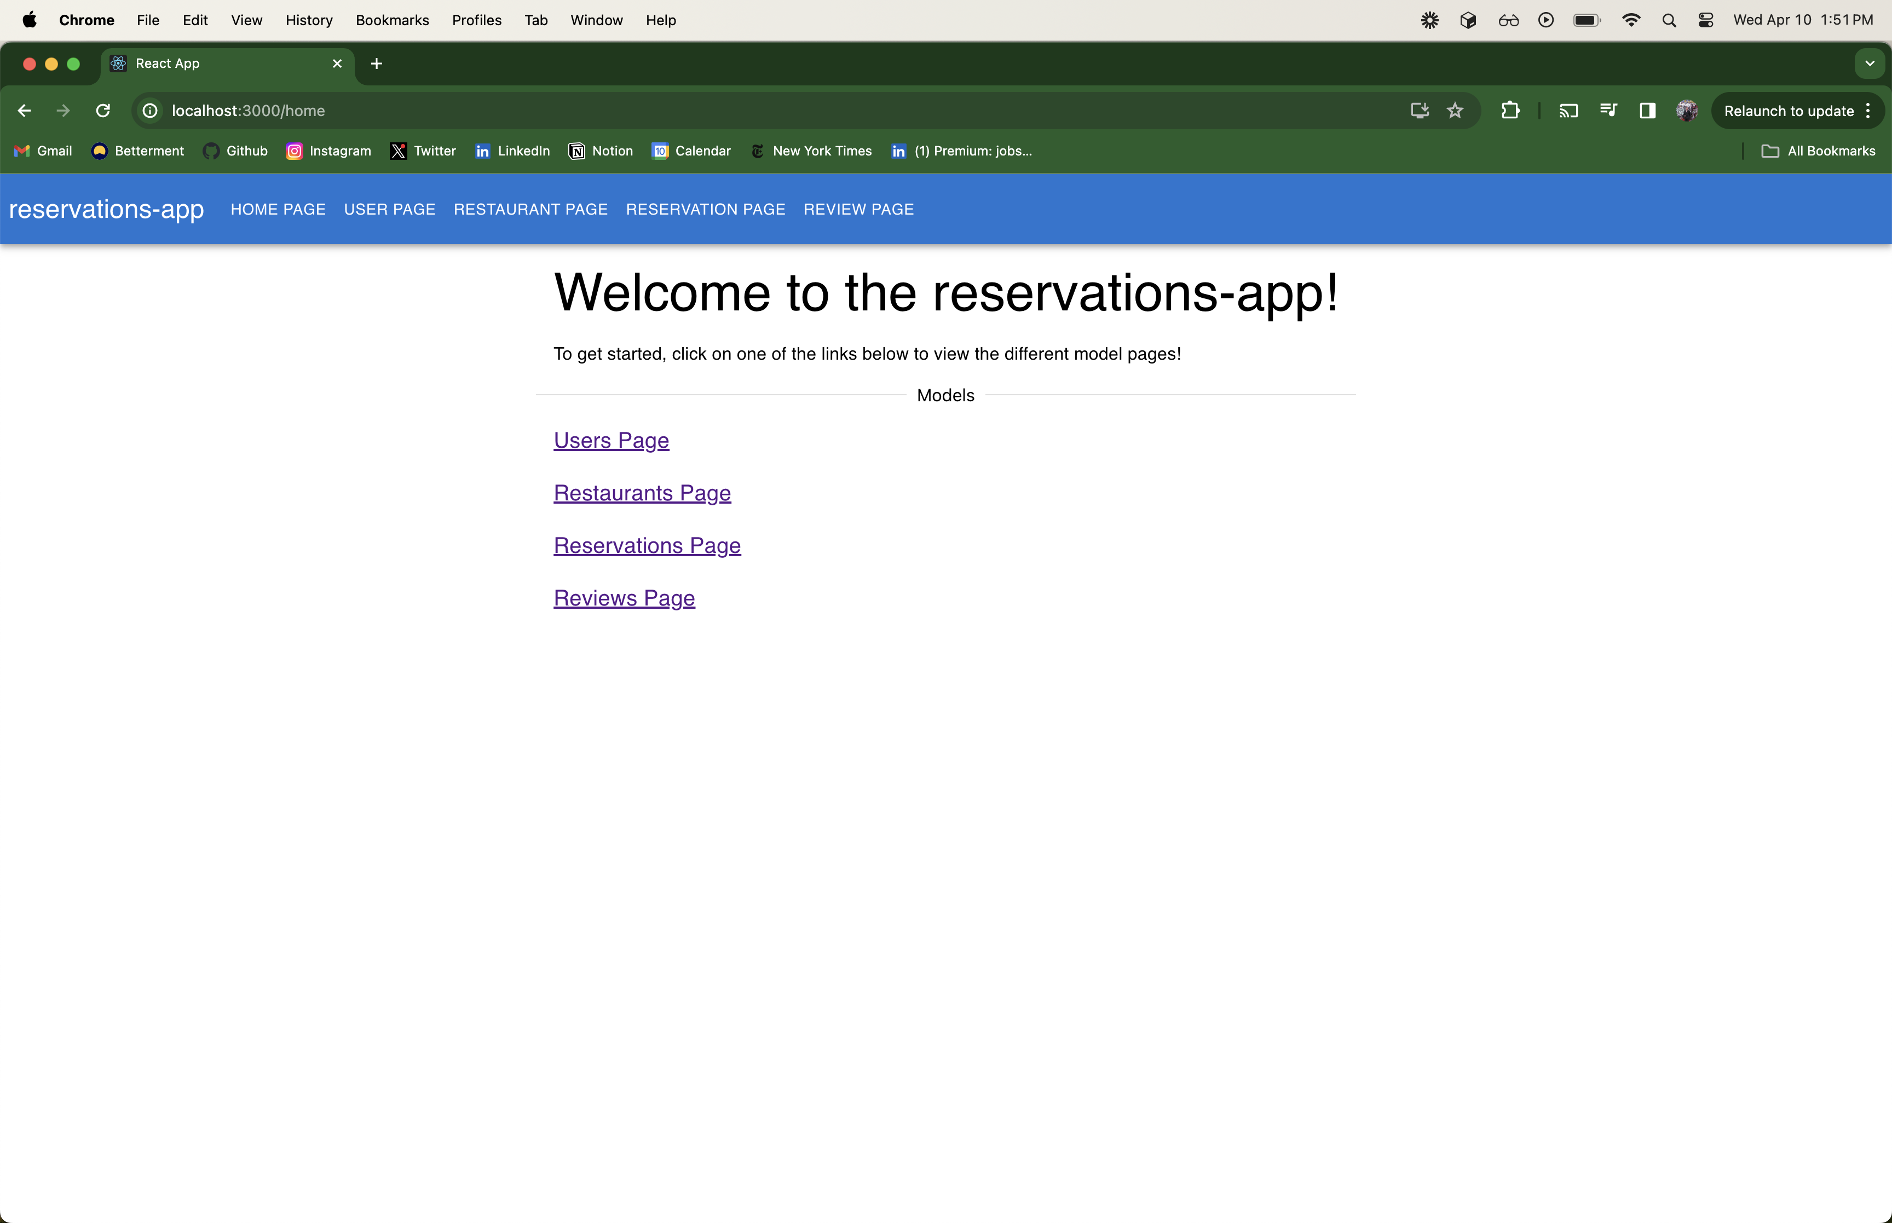Click the install app icon in address bar
Viewport: 1892px width, 1223px height.
tap(1420, 111)
